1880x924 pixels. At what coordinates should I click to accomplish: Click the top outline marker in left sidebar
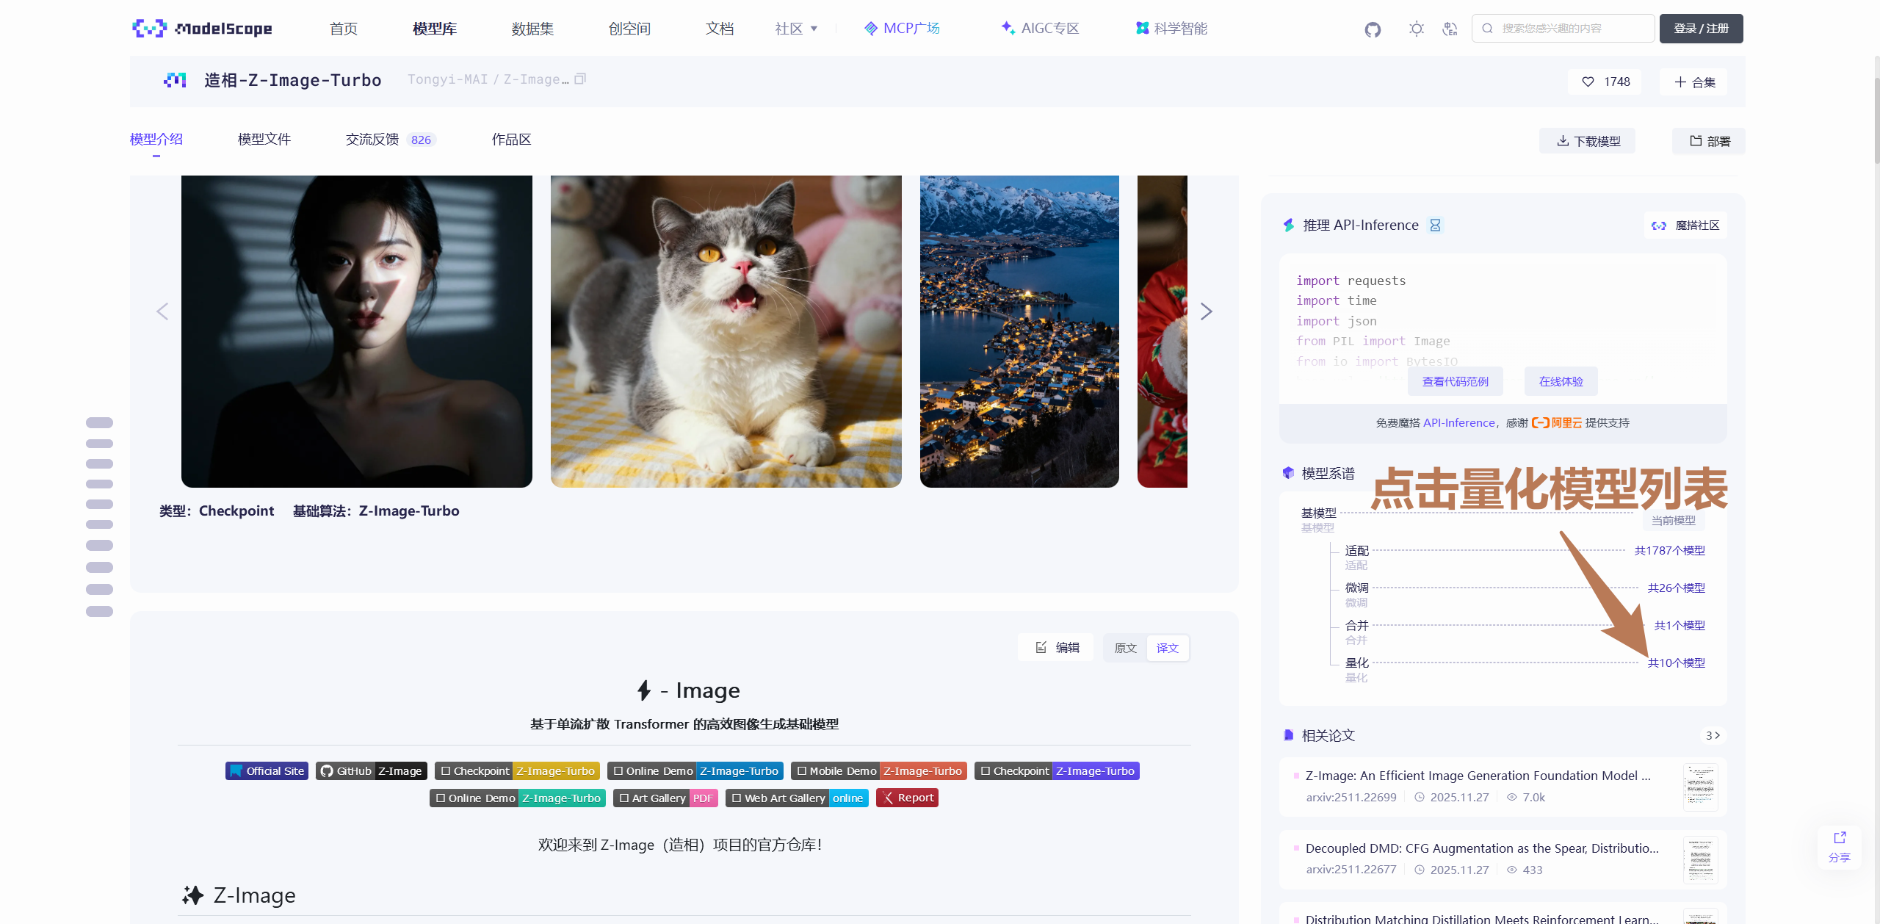point(99,423)
